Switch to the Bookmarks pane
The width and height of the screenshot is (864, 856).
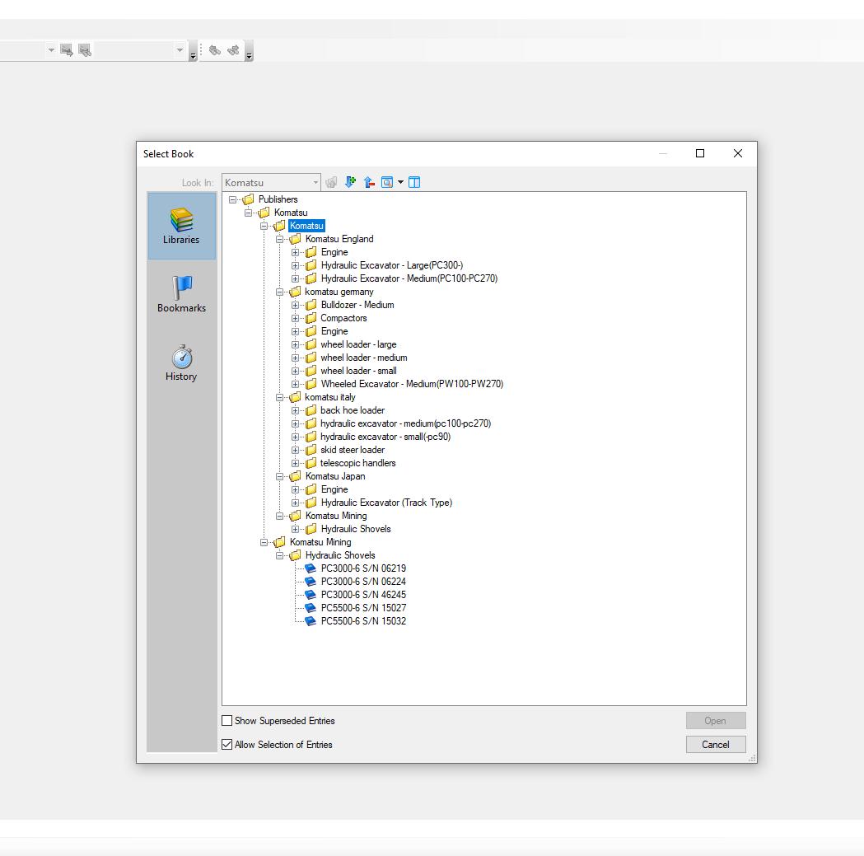coord(181,294)
